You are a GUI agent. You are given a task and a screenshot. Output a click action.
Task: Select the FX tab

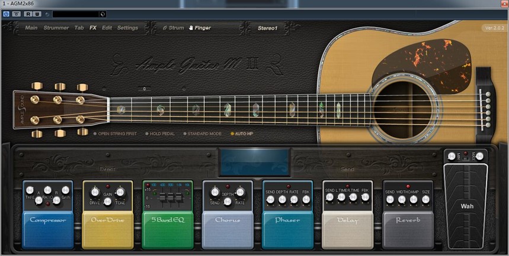[93, 28]
